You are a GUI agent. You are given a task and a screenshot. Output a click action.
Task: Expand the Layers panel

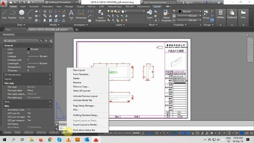pos(120,25)
